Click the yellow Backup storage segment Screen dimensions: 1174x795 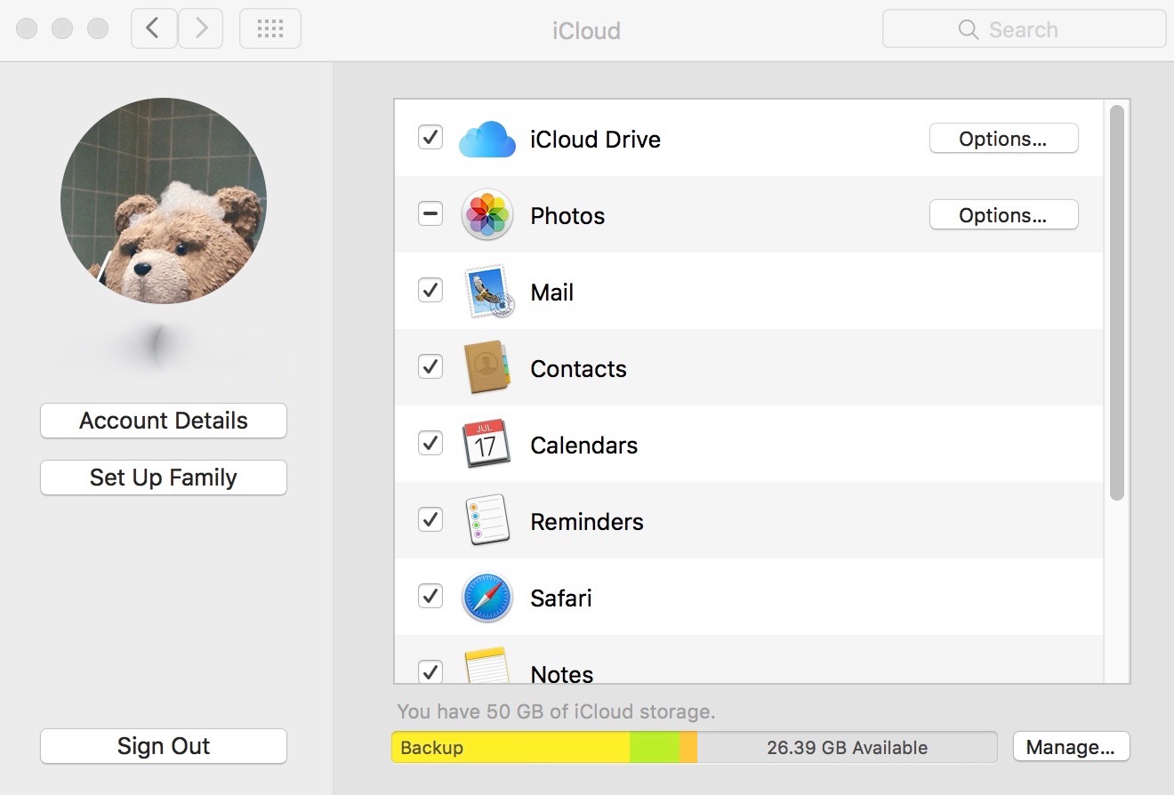click(511, 748)
